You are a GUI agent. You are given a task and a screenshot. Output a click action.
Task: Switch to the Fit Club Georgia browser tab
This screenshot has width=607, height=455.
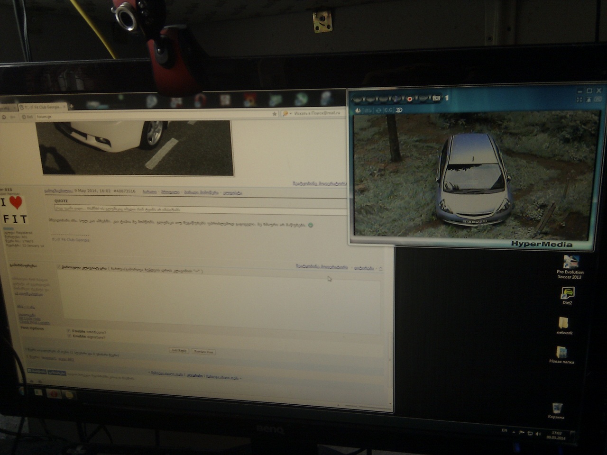(x=42, y=107)
